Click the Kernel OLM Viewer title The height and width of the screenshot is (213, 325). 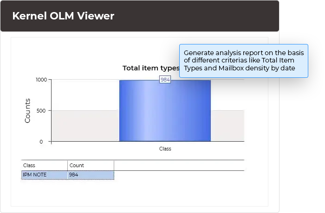tap(63, 16)
